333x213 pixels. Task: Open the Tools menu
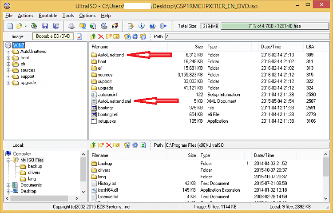click(x=68, y=16)
